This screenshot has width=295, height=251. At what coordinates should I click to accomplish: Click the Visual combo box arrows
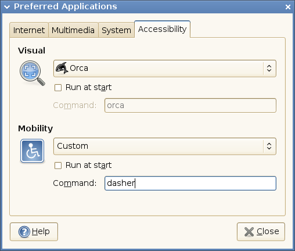[269, 69]
